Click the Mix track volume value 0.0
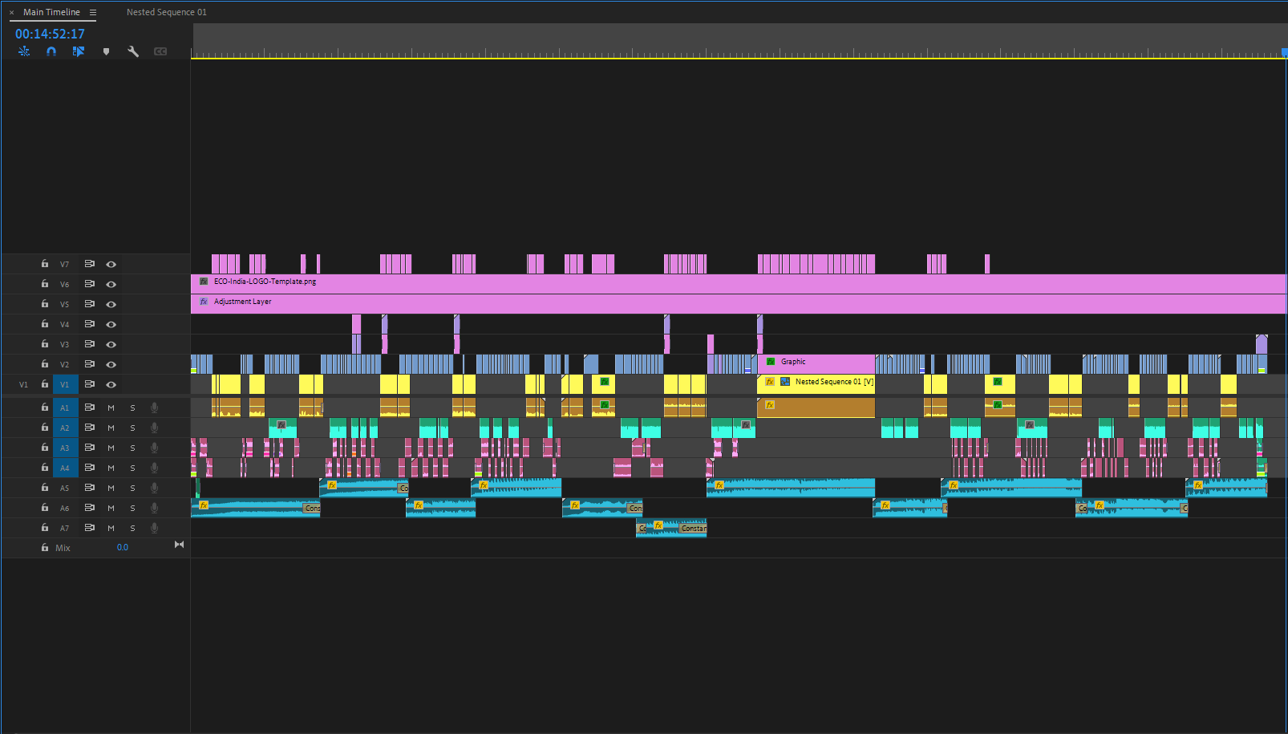1288x734 pixels. (122, 546)
